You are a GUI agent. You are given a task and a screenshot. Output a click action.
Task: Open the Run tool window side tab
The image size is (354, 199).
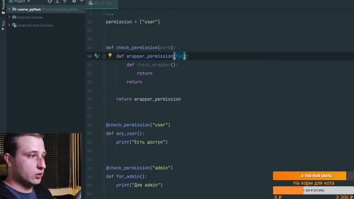click(3, 25)
